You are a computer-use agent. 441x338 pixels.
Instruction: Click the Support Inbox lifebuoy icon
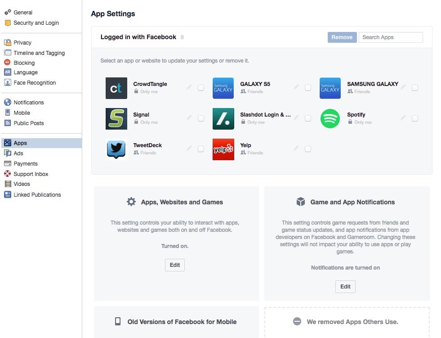tap(8, 174)
